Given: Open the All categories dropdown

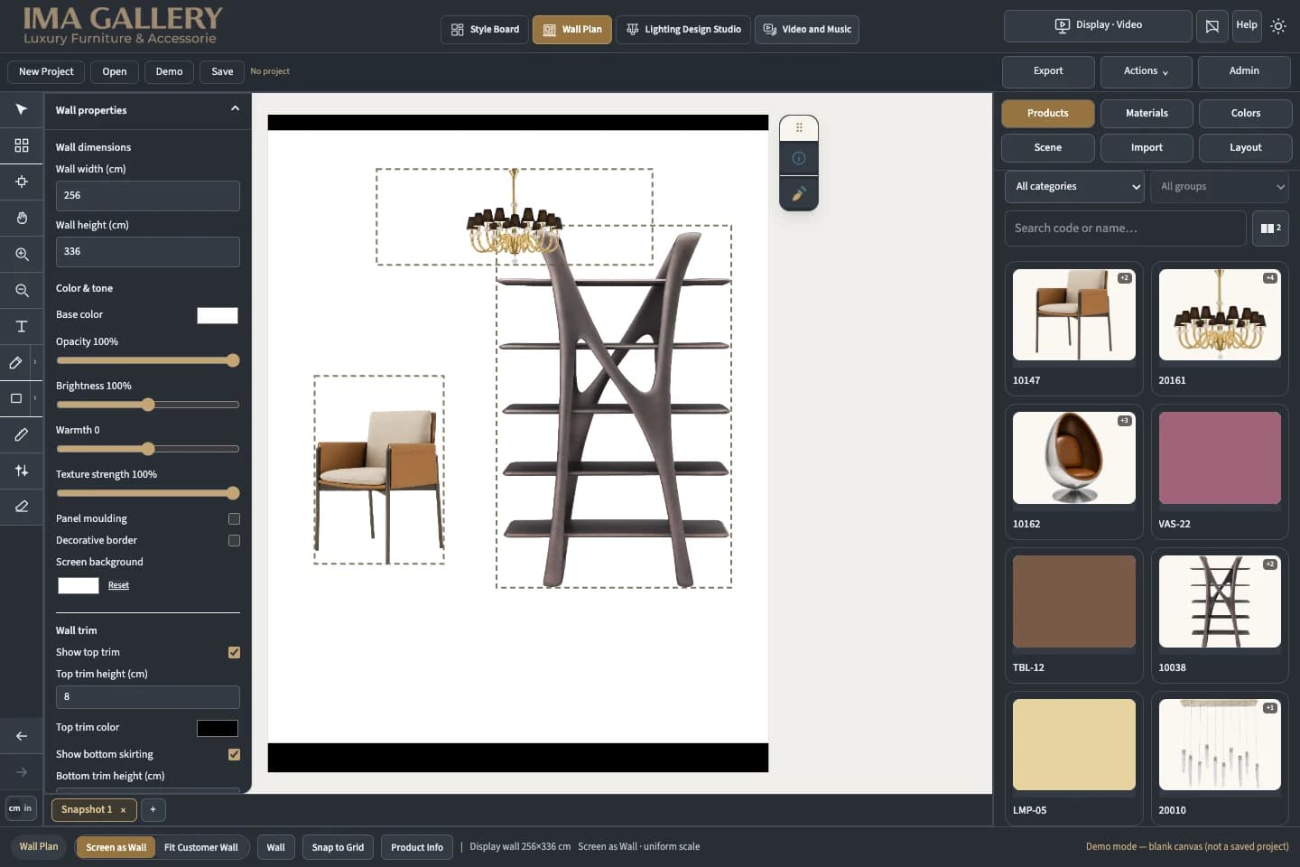Looking at the screenshot, I should (1076, 187).
